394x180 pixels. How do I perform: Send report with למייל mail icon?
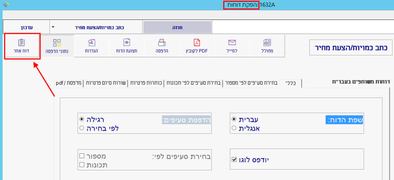tap(232, 46)
